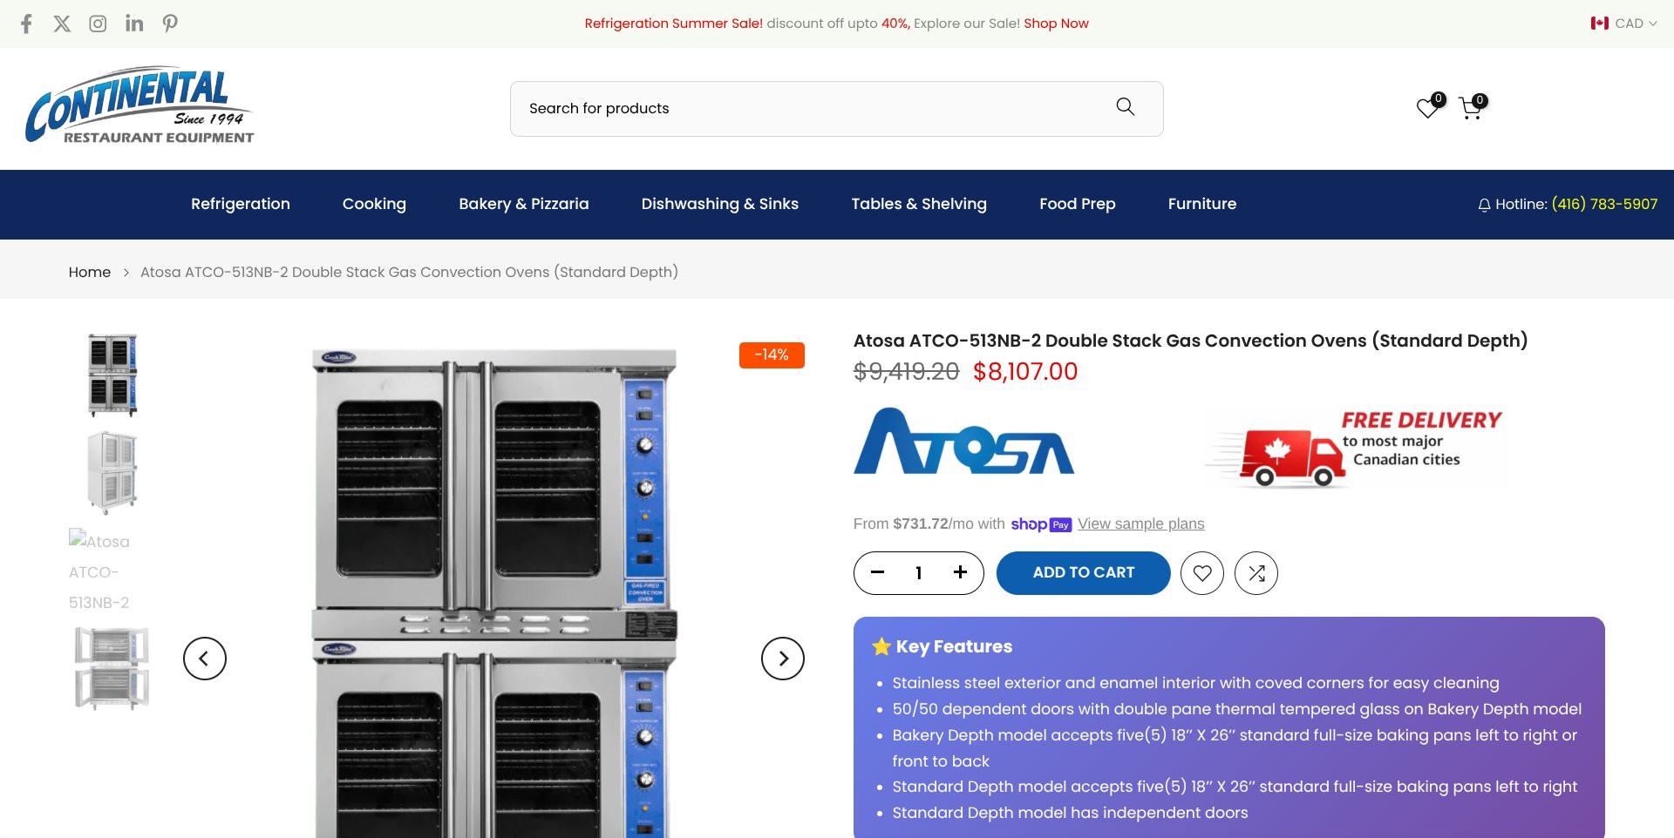Select the open-door oven thumbnail

tap(112, 668)
